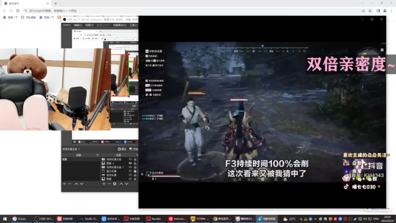Reload the Chrome page
This screenshot has height=223, width=396.
18,10
